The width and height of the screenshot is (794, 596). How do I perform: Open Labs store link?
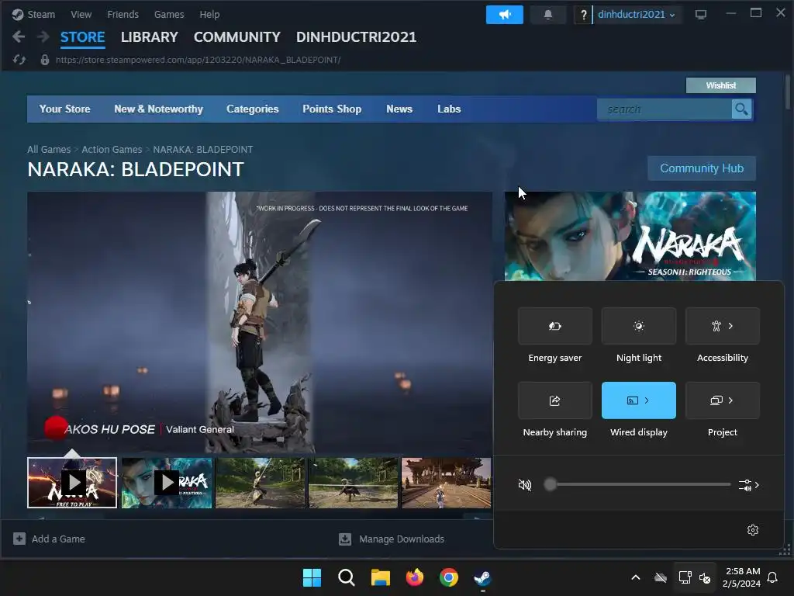(x=449, y=109)
